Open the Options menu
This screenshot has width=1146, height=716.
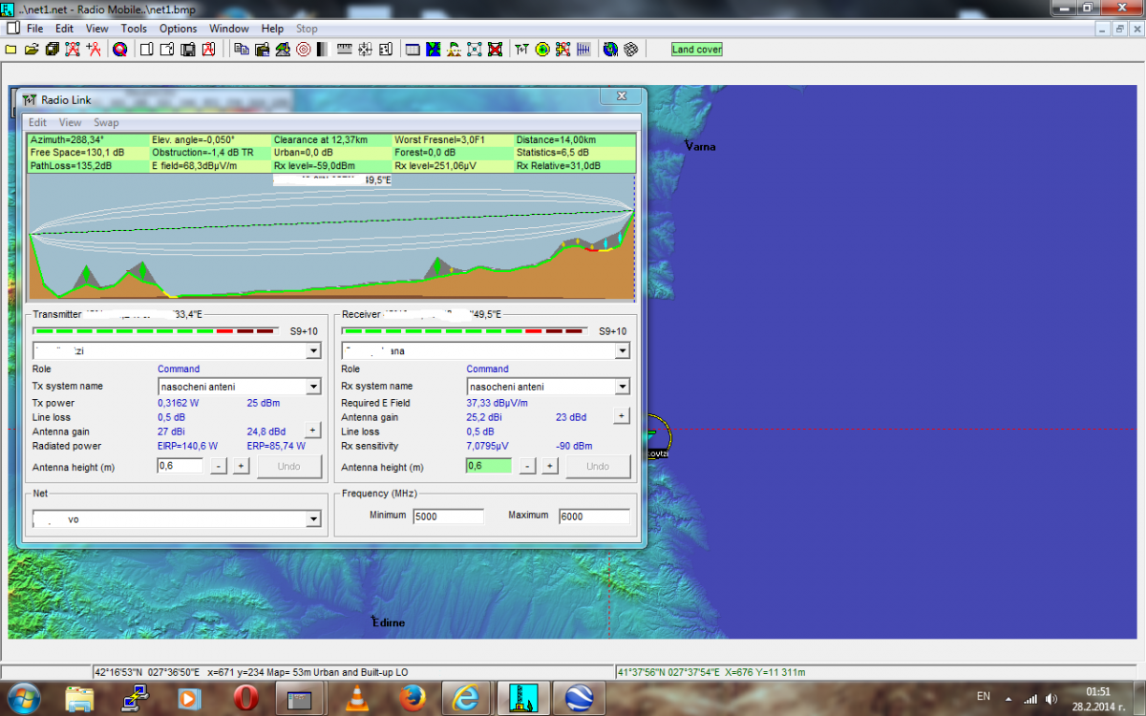pos(178,29)
